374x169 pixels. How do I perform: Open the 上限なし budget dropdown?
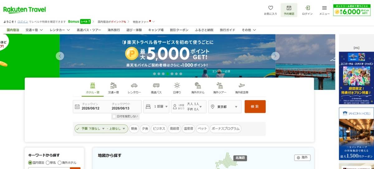pos(117,129)
